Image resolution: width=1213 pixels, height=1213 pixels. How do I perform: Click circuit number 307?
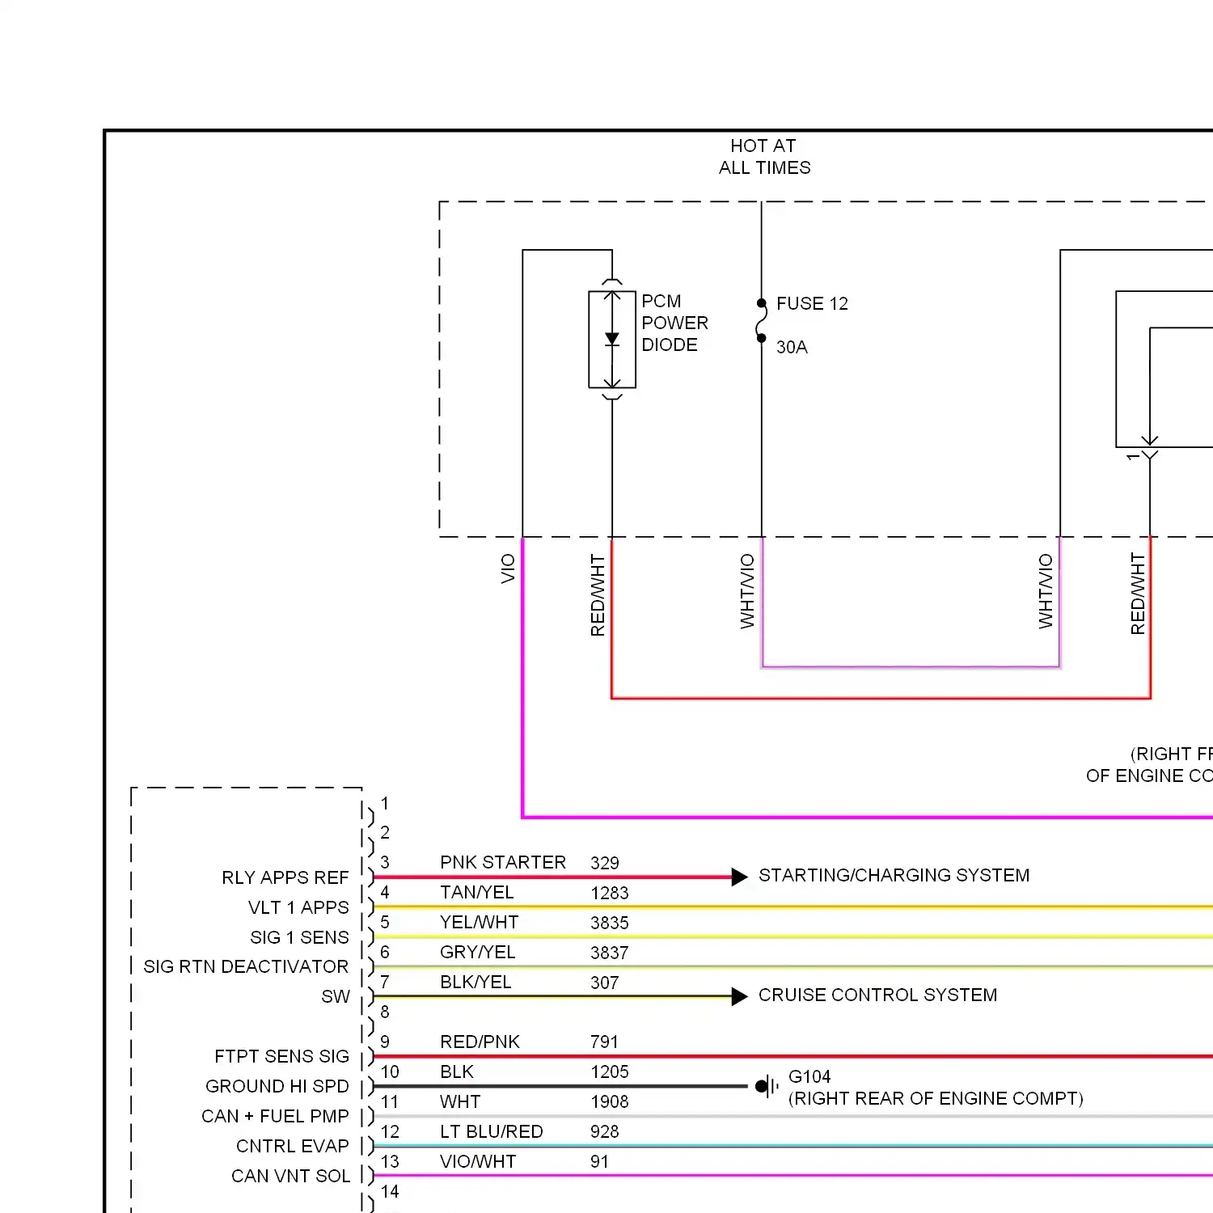(604, 983)
